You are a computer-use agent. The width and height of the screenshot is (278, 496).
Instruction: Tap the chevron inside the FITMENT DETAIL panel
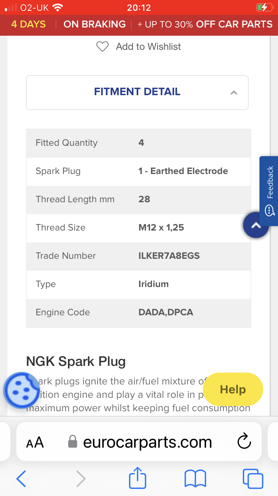pos(234,93)
